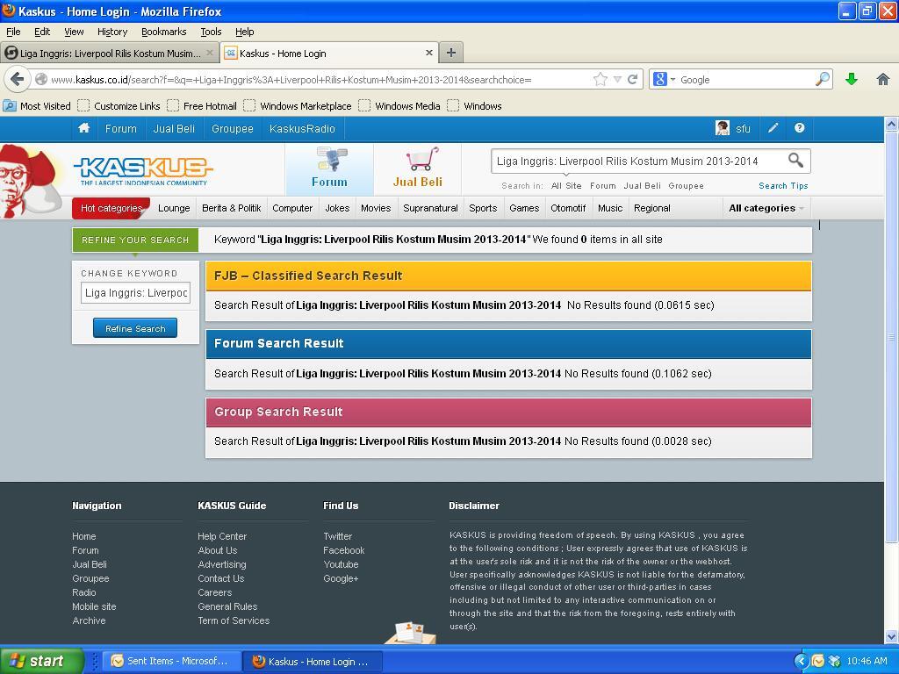Select Groupee search scope under search box
Screen dimensions: 899x674
686,186
